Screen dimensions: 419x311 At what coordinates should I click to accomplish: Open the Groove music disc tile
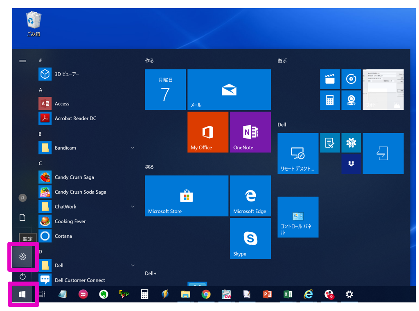(351, 79)
